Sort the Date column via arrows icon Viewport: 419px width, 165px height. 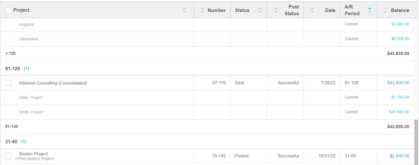tap(312, 10)
